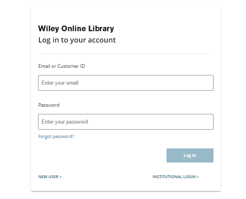Click the word "Wiley" in the title
246x199 pixels.
click(48, 29)
